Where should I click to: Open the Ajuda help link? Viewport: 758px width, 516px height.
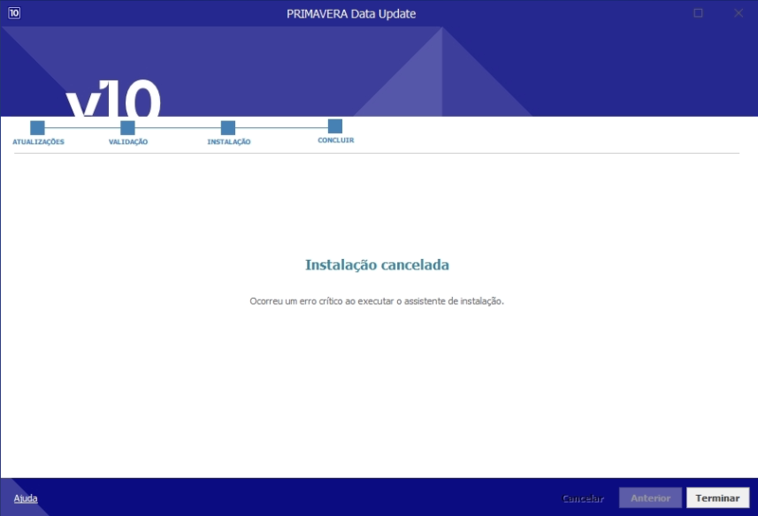[26, 498]
